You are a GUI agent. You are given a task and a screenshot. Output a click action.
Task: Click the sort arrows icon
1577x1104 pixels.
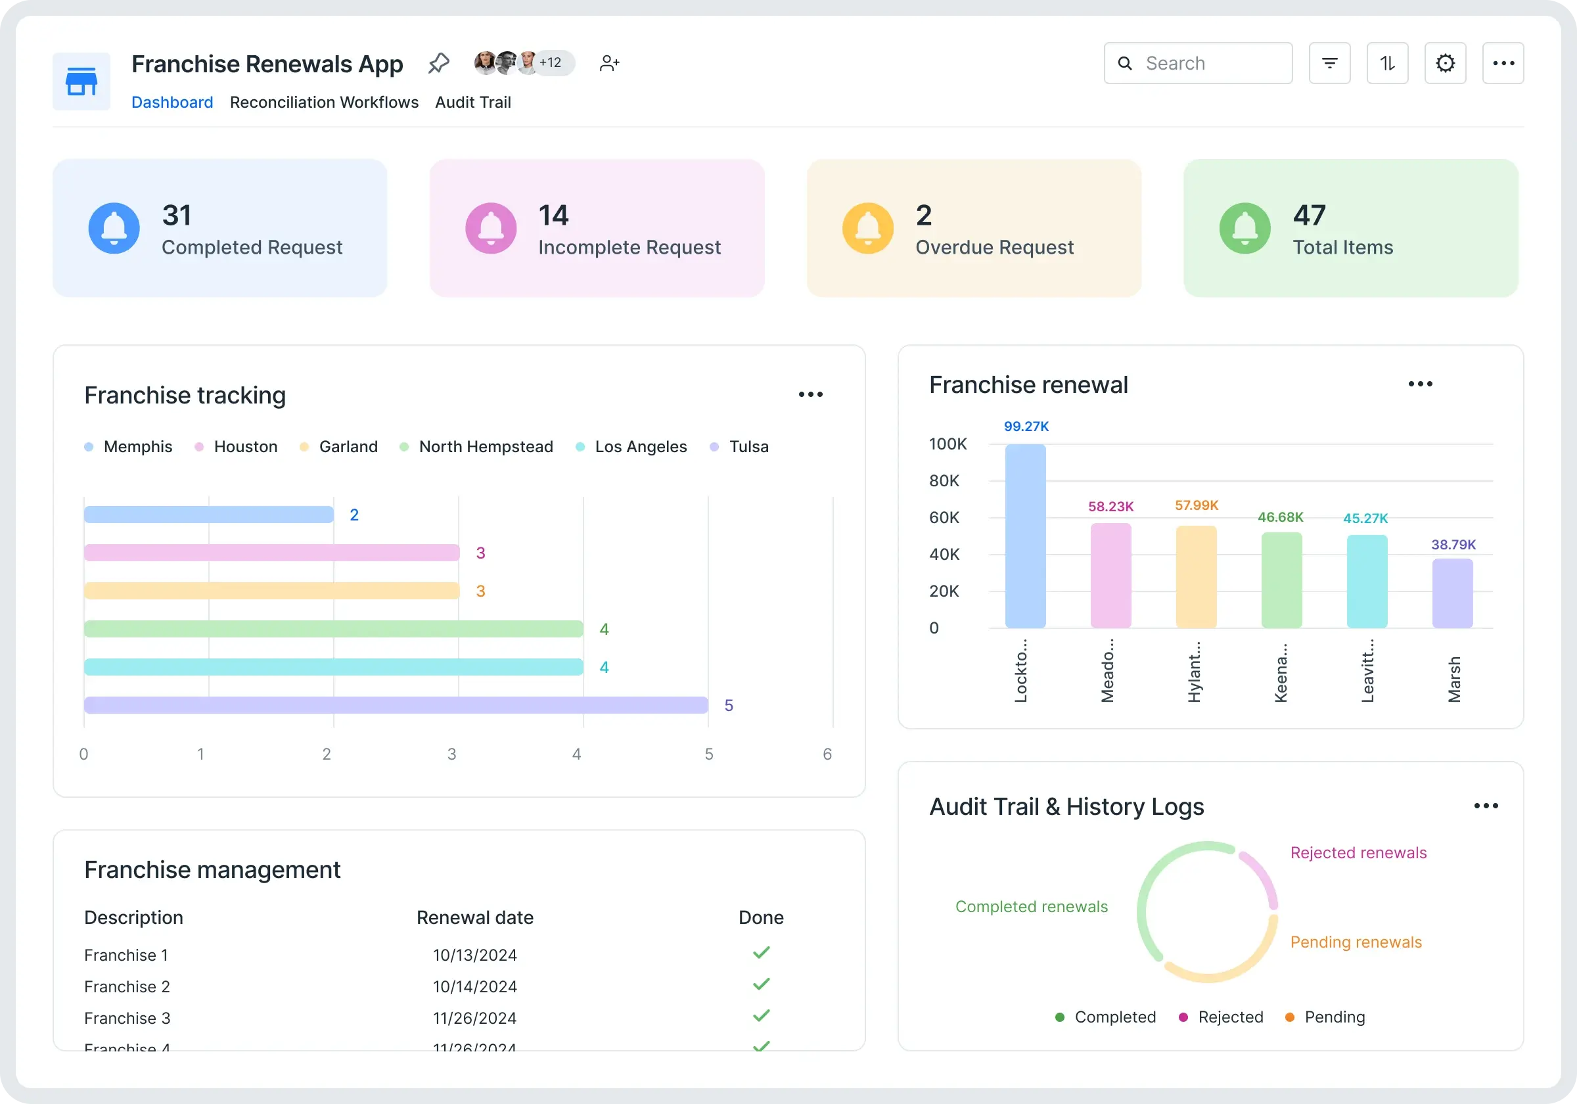(x=1386, y=63)
